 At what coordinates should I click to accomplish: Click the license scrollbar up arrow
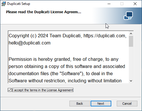pos(131,34)
